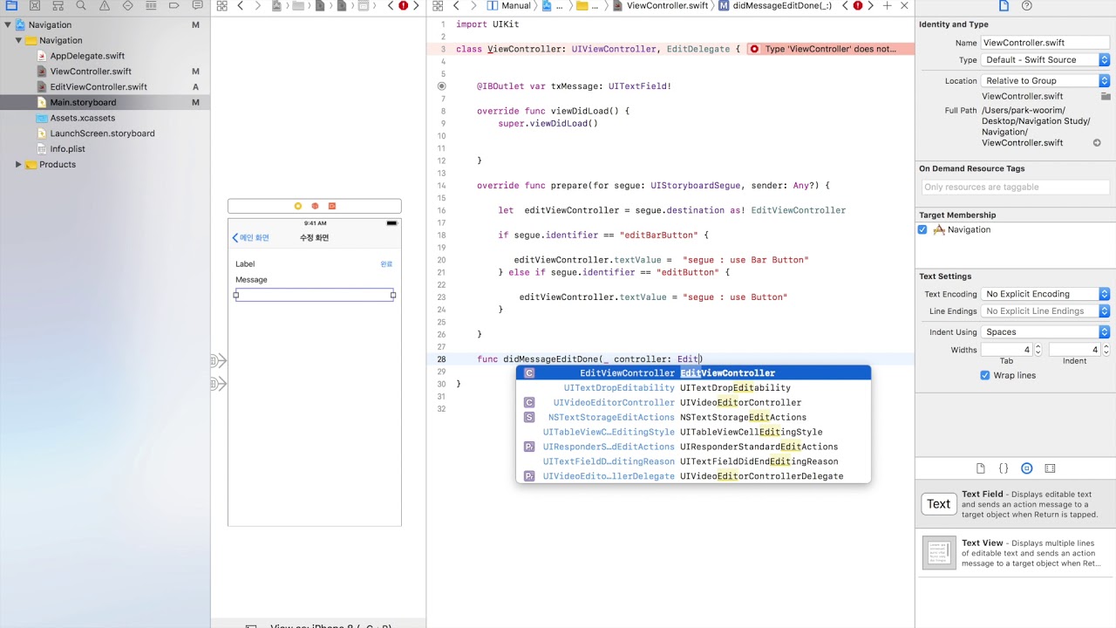Open the Find navigator magnifier icon
Screen dimensions: 1116x628
81,5
